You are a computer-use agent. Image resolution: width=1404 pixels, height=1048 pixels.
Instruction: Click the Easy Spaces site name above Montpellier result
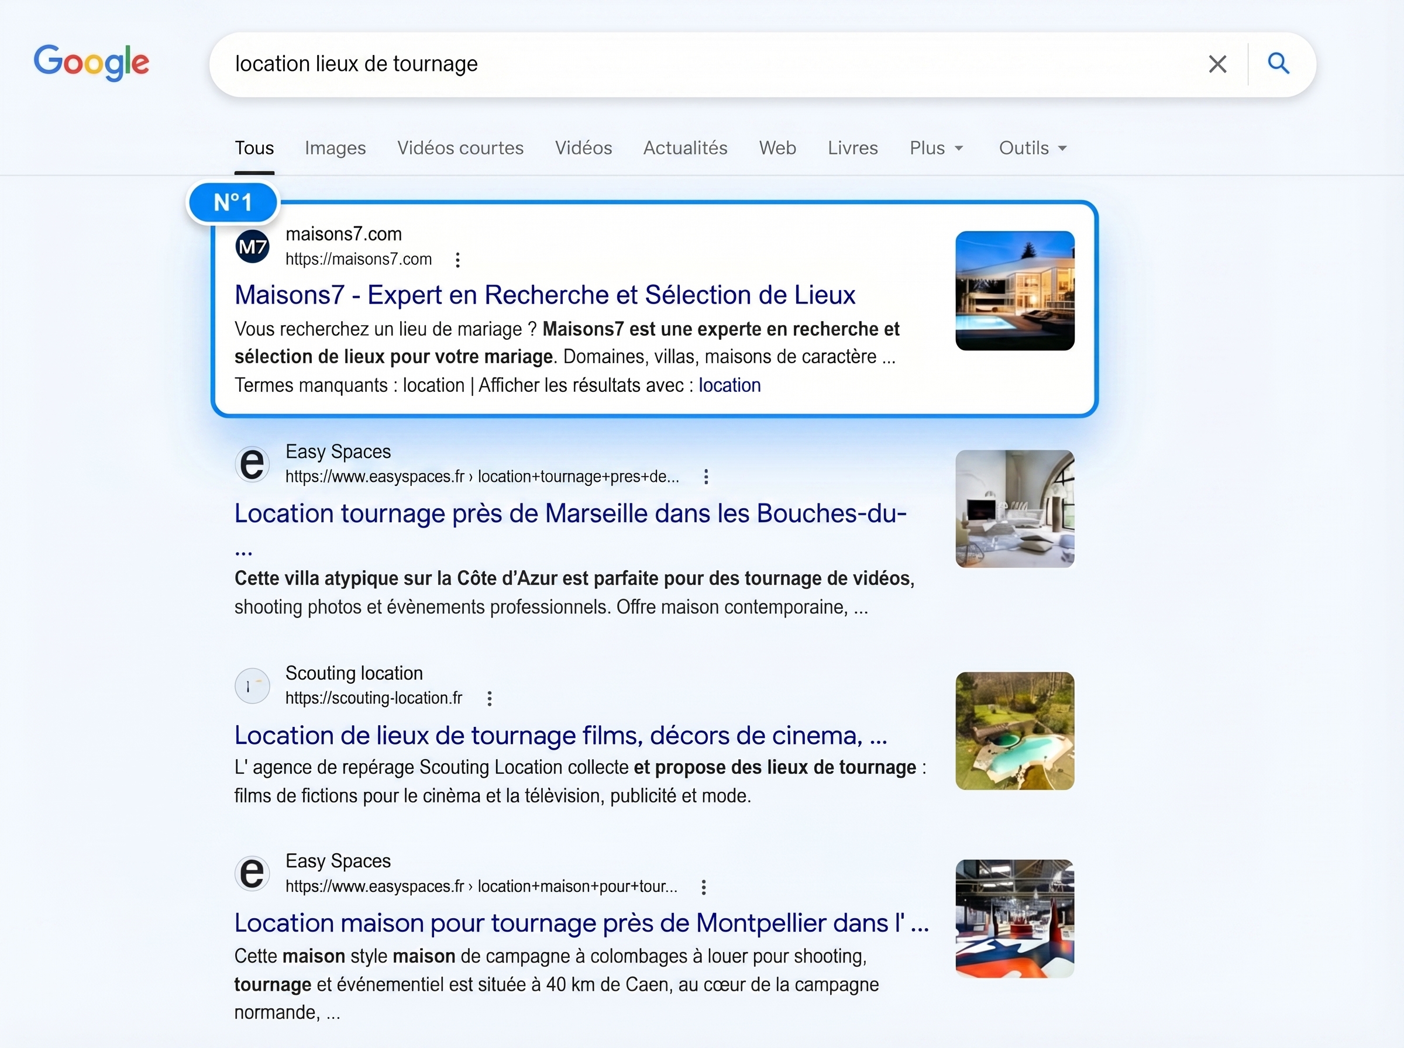[x=338, y=861]
